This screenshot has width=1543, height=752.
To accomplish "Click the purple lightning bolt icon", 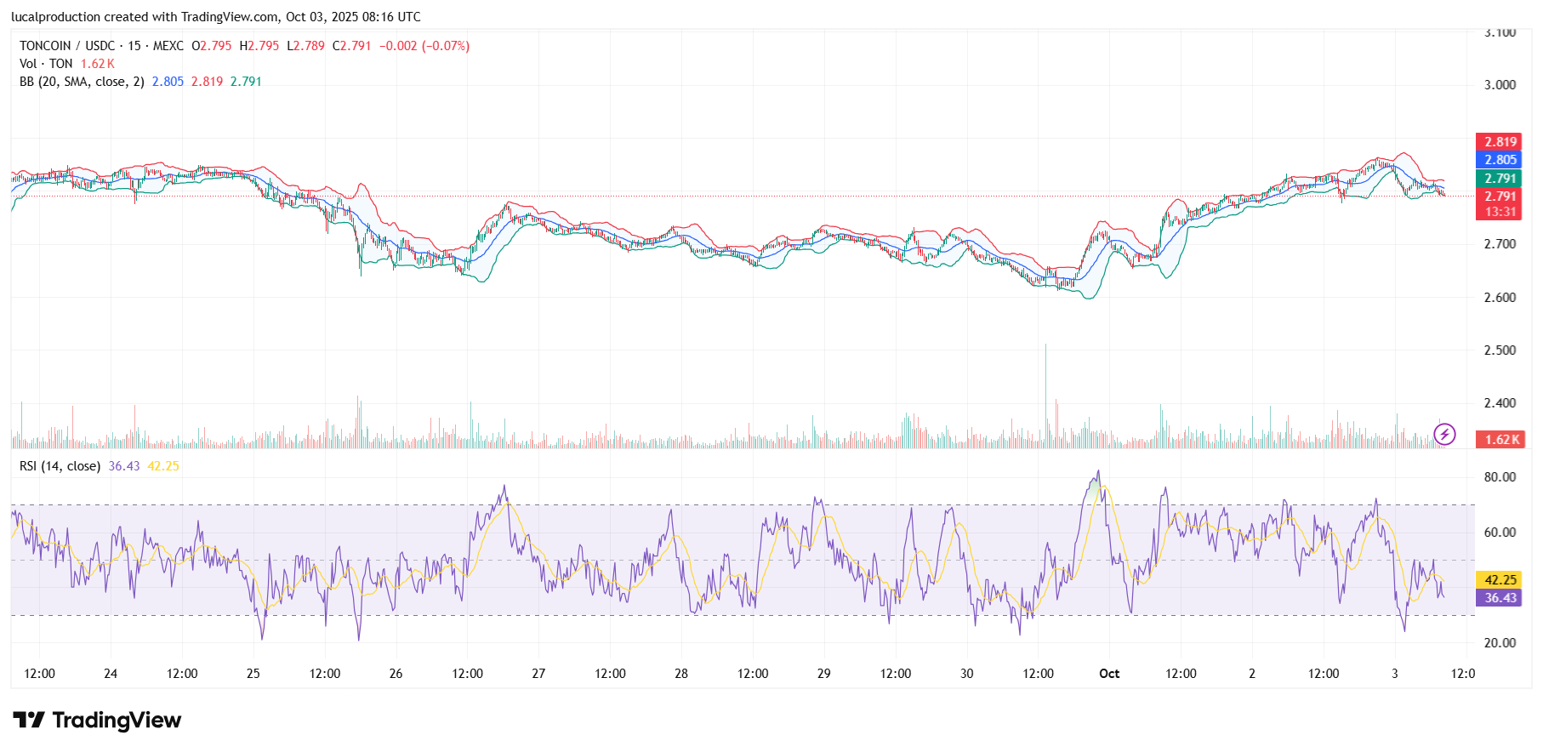I will pos(1444,435).
